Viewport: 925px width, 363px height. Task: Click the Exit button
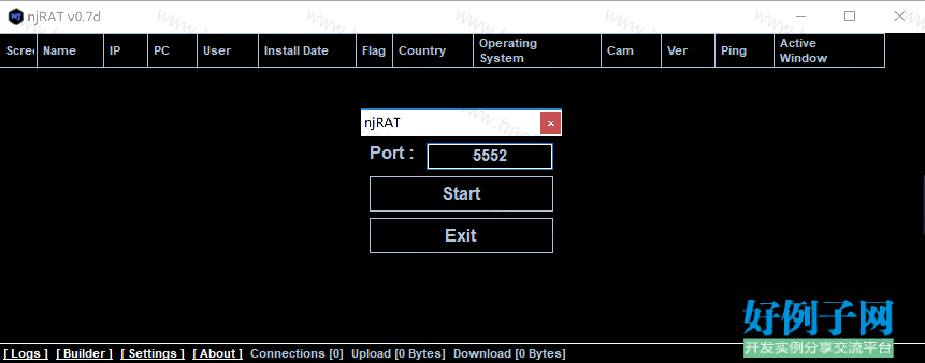(x=461, y=236)
